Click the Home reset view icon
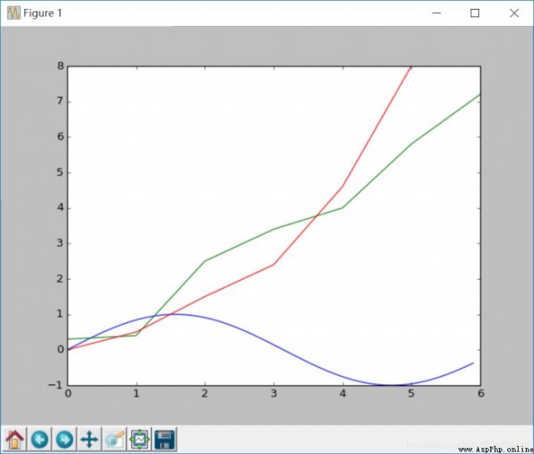534x454 pixels. click(15, 439)
